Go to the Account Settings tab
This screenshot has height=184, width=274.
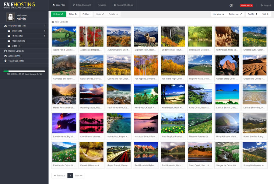[123, 5]
